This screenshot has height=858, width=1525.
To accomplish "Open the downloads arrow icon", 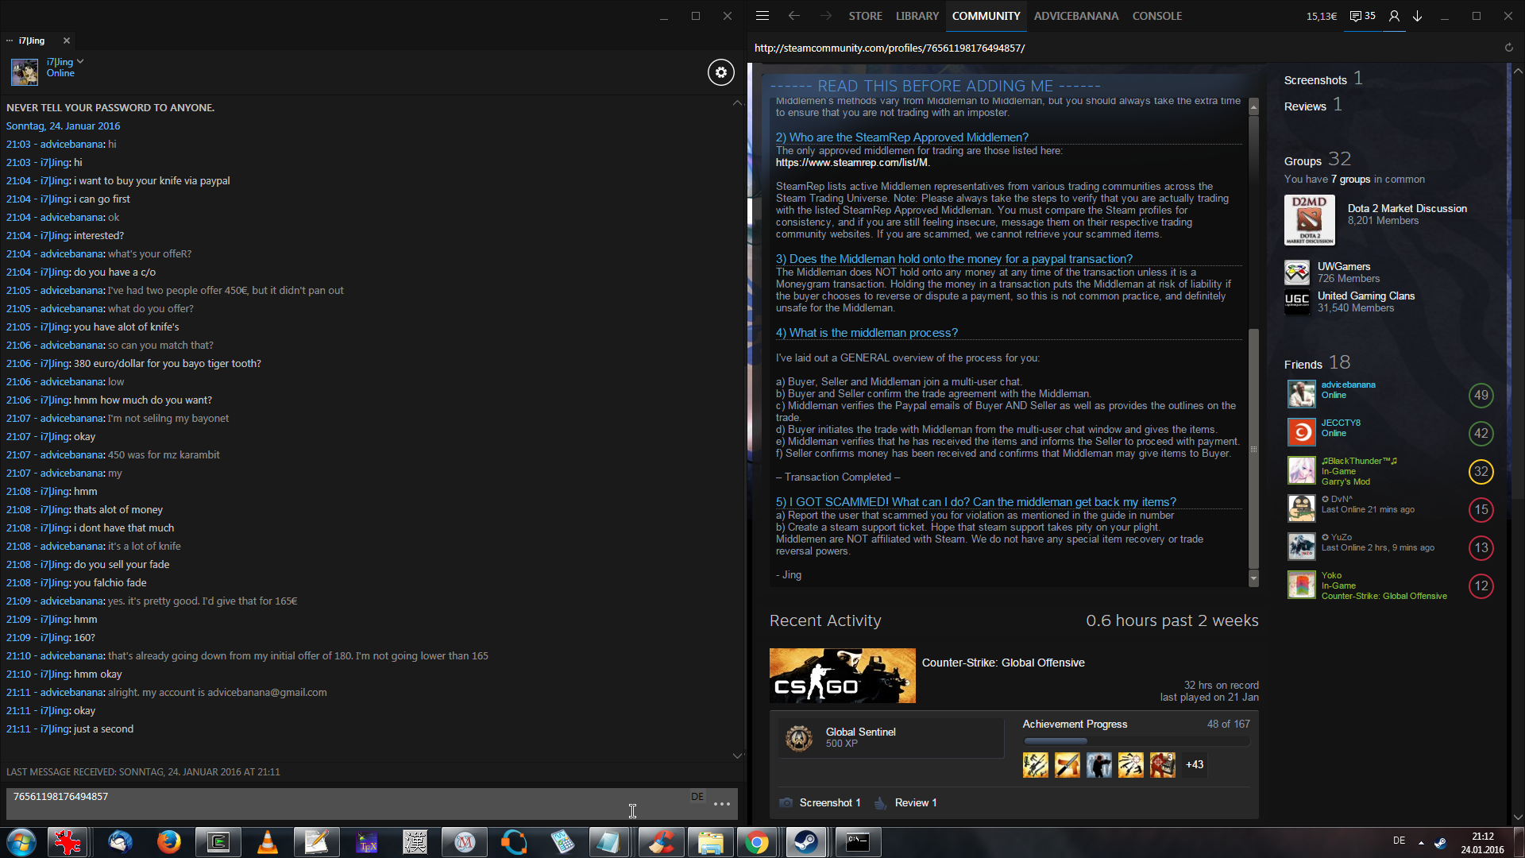I will pyautogui.click(x=1417, y=16).
